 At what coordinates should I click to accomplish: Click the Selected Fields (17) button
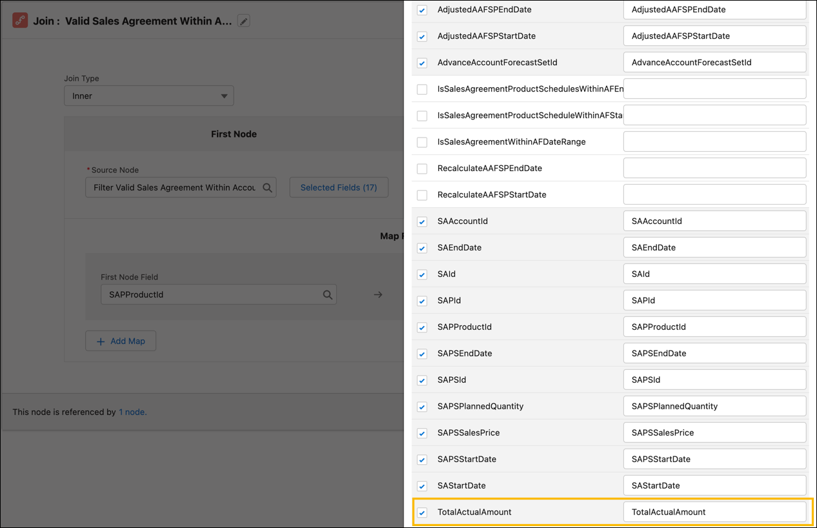coord(338,187)
